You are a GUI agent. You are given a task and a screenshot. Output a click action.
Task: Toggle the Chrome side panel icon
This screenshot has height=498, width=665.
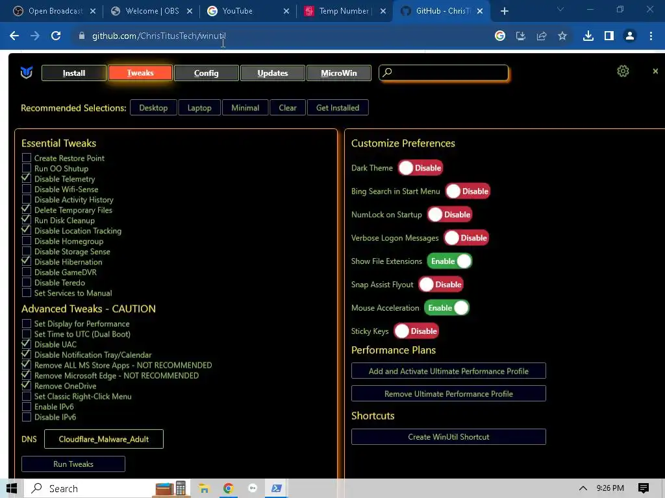[609, 36]
